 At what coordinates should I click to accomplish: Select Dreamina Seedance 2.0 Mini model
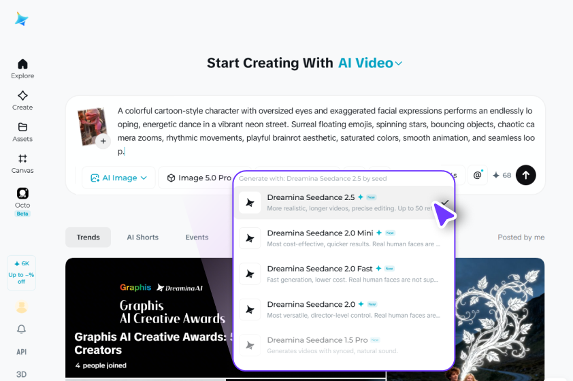tap(344, 238)
